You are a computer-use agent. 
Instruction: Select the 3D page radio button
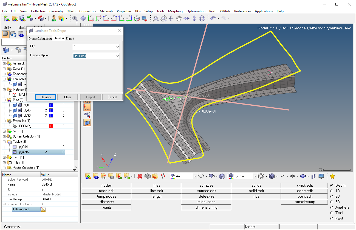332,202
